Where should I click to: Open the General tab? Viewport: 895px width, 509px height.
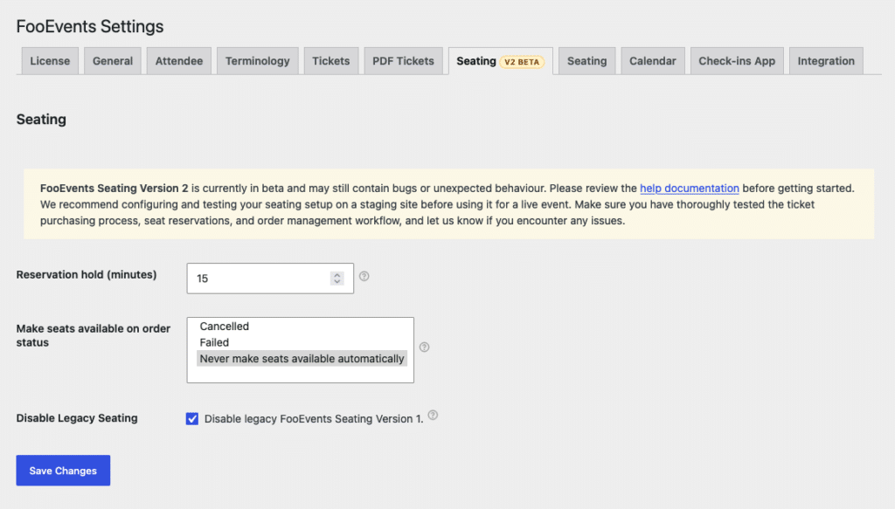coord(113,61)
